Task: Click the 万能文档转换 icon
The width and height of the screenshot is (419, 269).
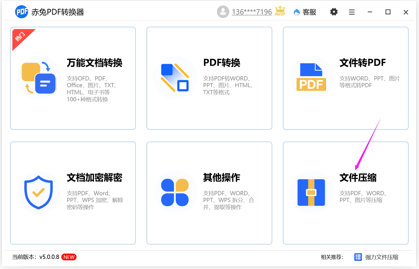Action: 39,77
